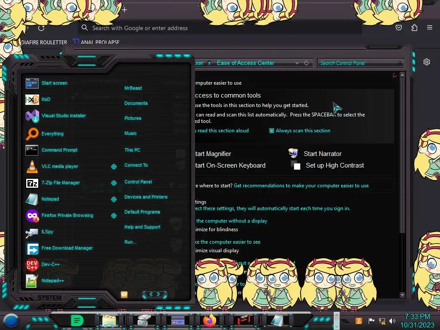Expand VLC media player jump list

(113, 167)
